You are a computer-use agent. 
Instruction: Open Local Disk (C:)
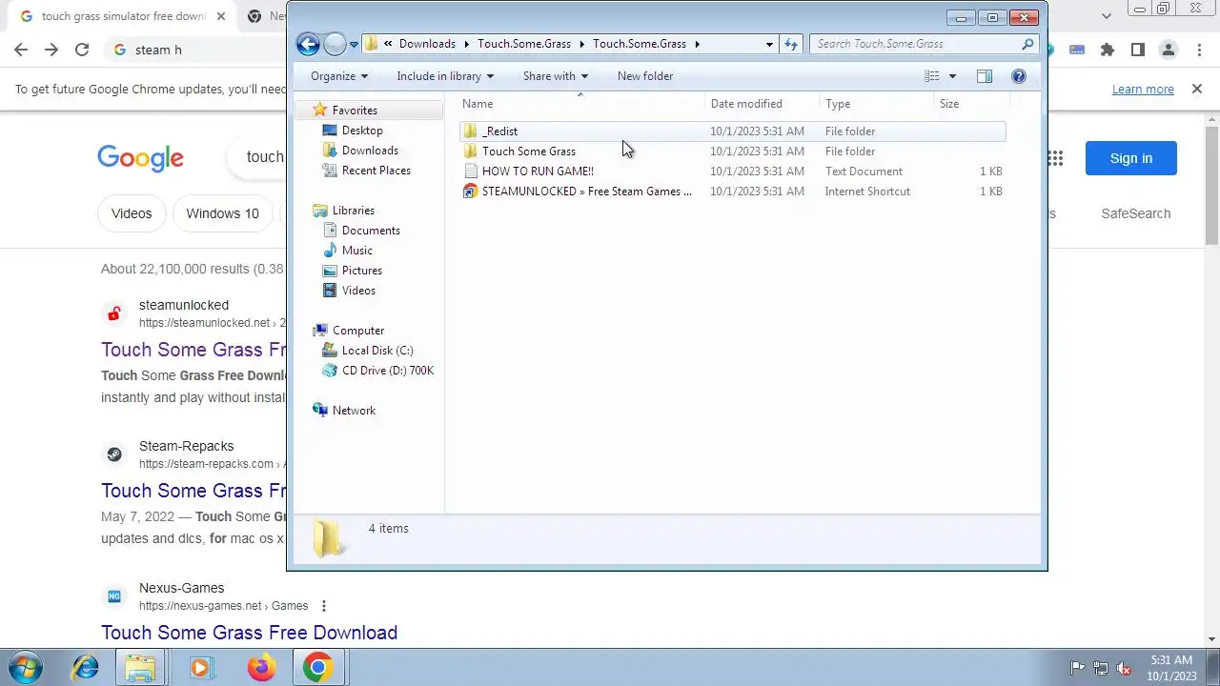[377, 351]
